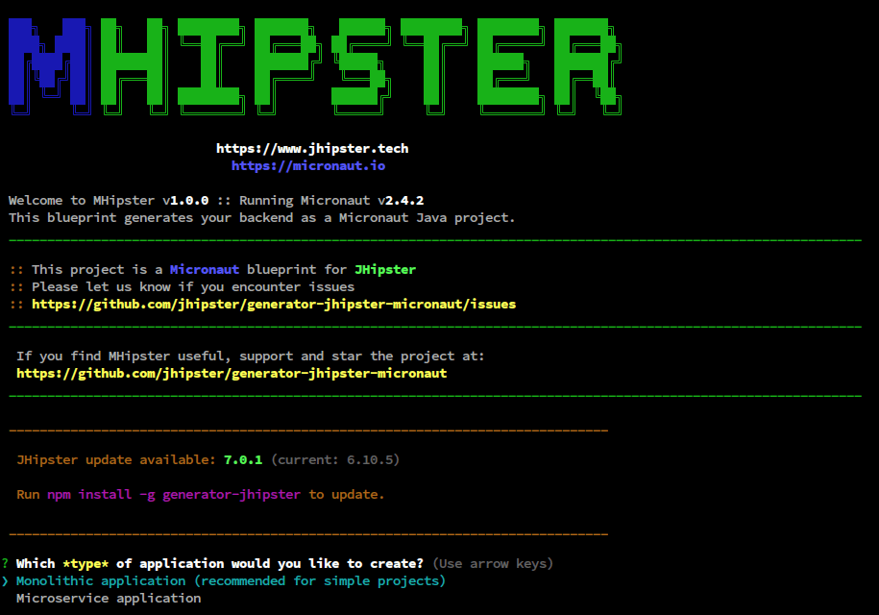Open the 'support and star' GitHub repository URL
This screenshot has width=879, height=615.
coord(232,374)
